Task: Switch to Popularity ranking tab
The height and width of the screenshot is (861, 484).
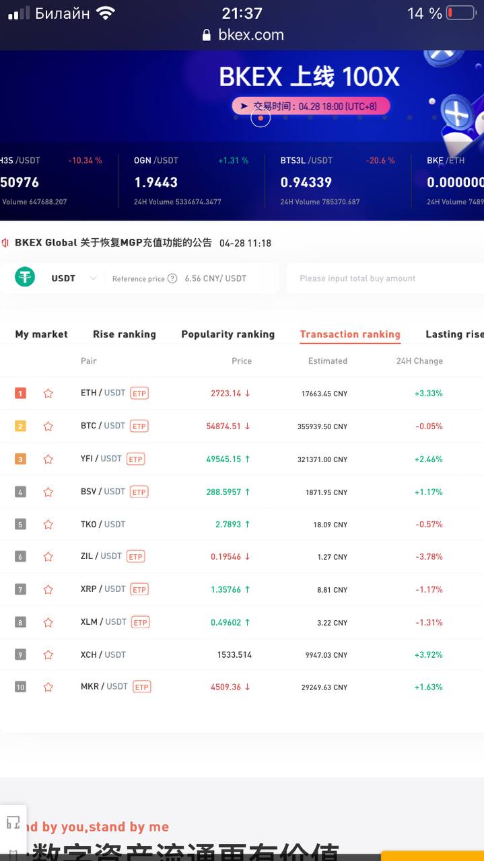Action: tap(228, 334)
